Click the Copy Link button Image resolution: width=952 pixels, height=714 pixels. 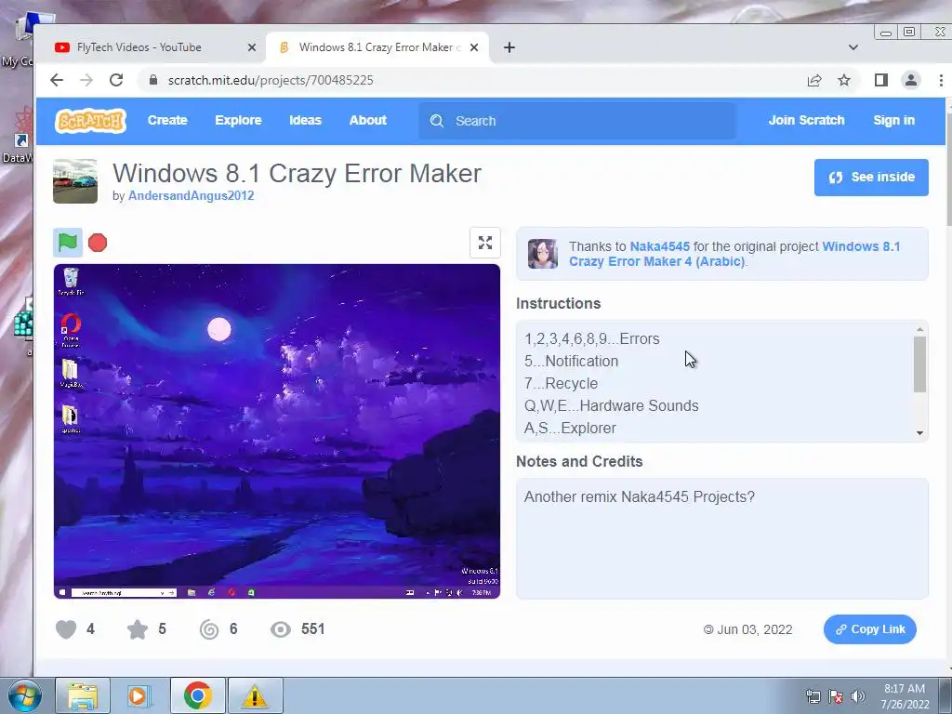pos(870,629)
